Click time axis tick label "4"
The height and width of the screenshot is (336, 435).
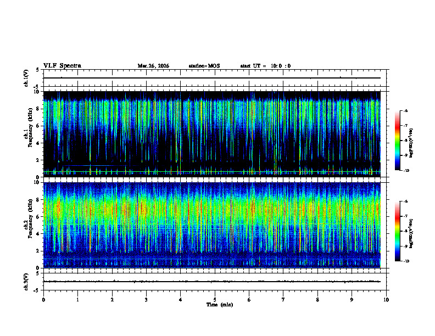[x=181, y=300]
